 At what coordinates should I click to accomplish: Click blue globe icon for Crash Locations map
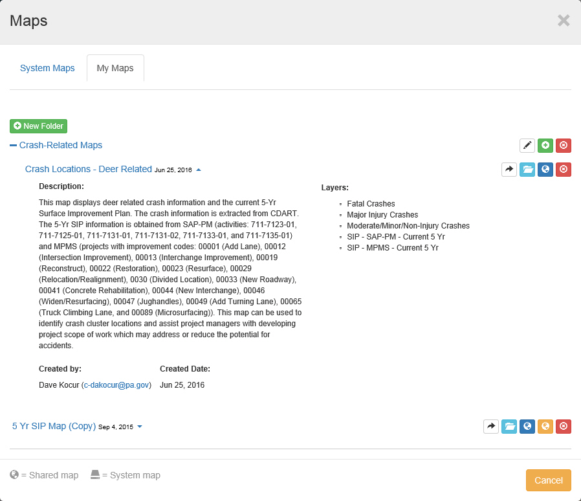545,170
